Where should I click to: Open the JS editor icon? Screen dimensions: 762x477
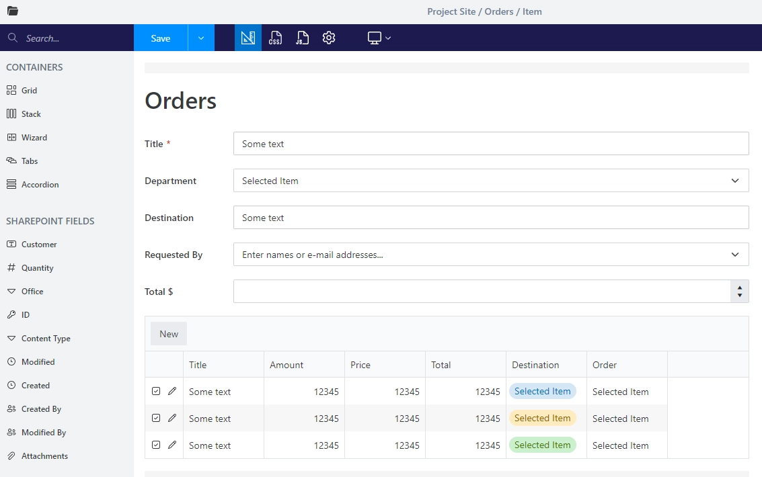pos(302,38)
